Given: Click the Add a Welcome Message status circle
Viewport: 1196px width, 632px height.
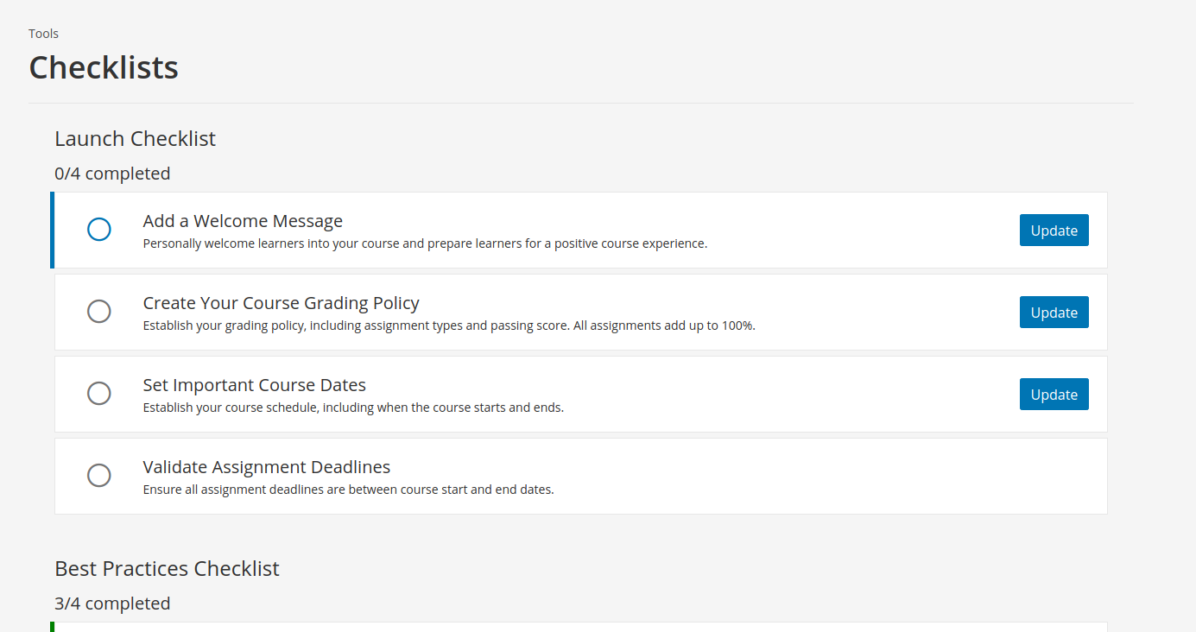Looking at the screenshot, I should click(x=99, y=230).
